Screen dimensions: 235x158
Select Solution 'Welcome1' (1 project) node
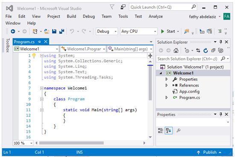[195, 67]
